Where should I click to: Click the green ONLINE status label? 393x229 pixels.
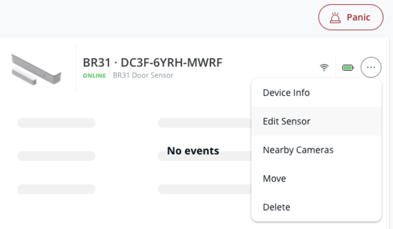94,75
